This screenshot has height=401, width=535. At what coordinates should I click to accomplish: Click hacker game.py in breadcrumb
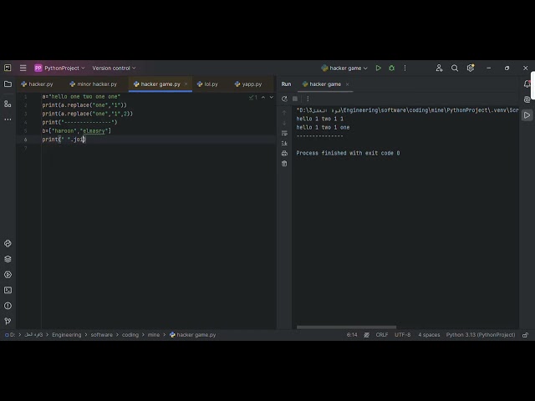pos(193,335)
